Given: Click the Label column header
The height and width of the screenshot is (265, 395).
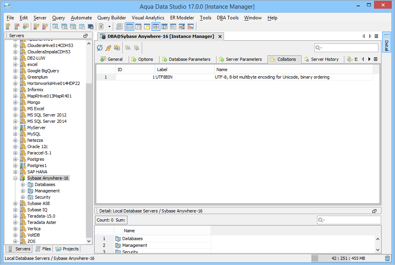Looking at the screenshot, I should click(185, 70).
